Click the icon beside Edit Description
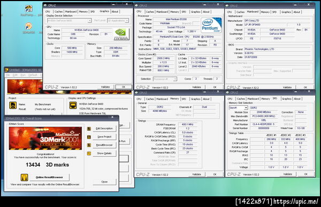The image size is (321, 207). pos(89,128)
